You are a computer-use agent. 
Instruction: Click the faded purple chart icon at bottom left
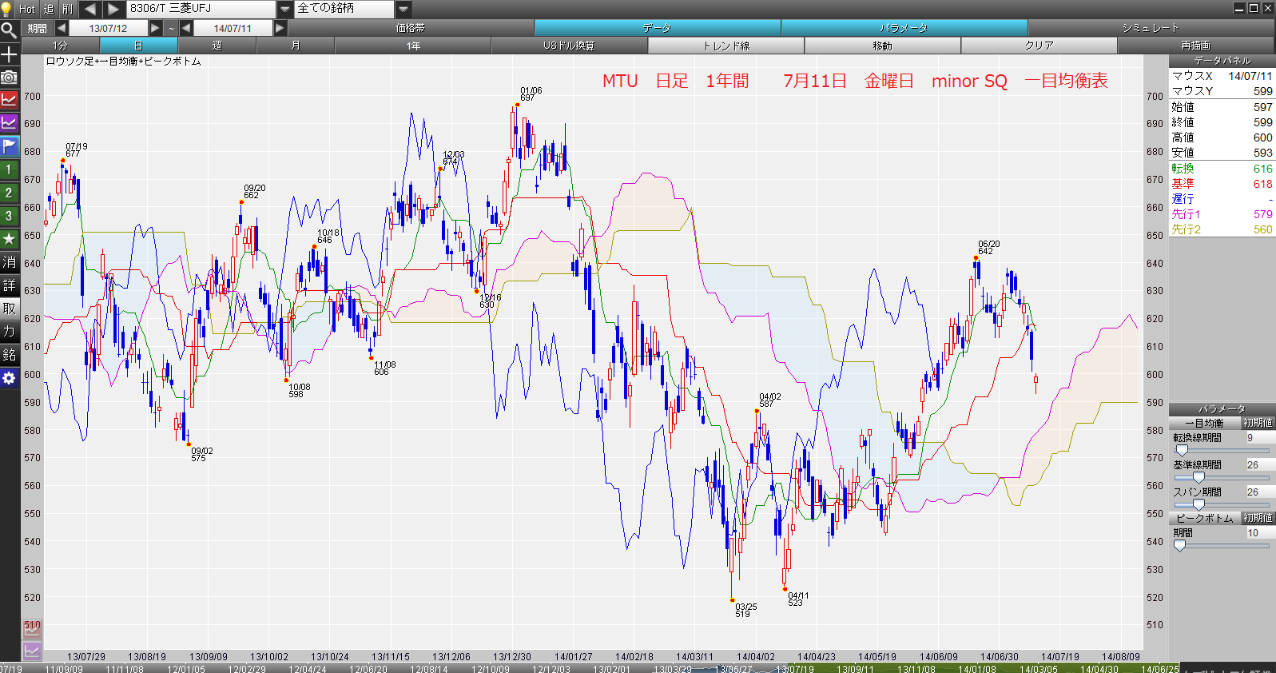coord(32,651)
